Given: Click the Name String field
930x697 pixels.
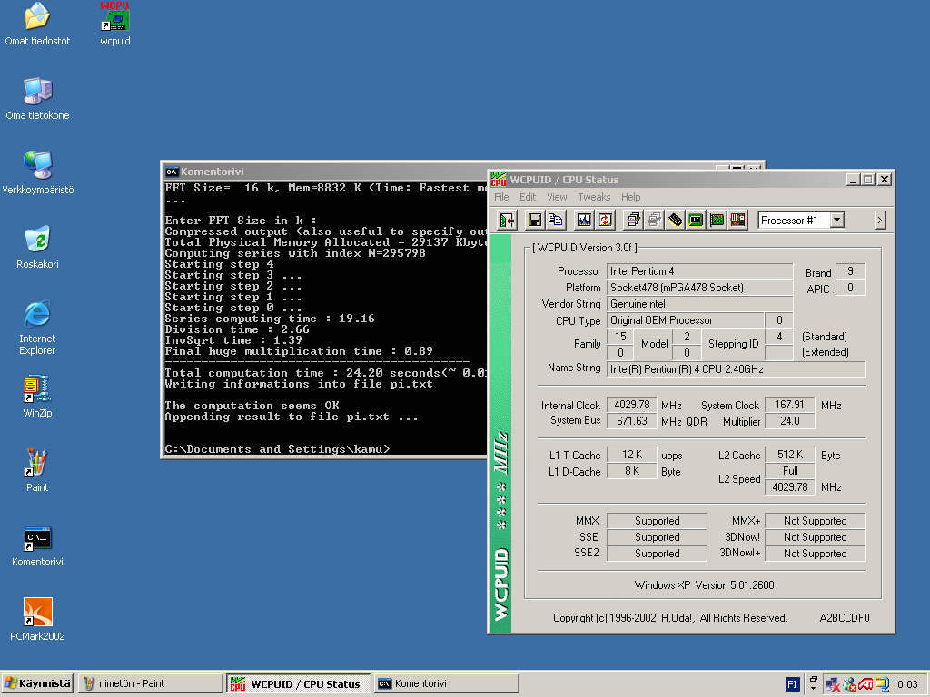Looking at the screenshot, I should [x=736, y=368].
